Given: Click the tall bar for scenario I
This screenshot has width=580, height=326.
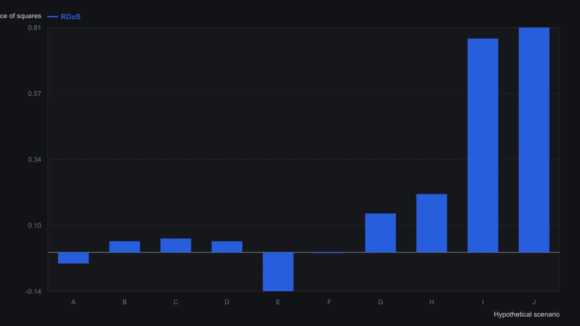Looking at the screenshot, I should point(483,145).
